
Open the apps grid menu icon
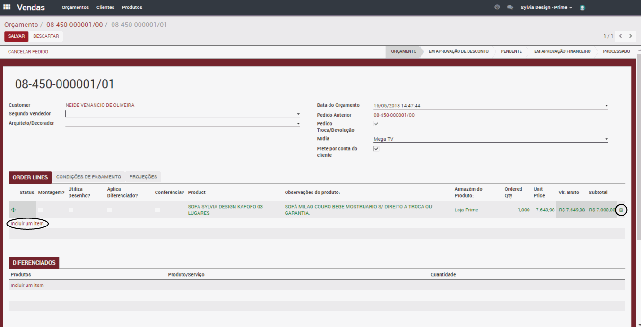click(x=7, y=8)
